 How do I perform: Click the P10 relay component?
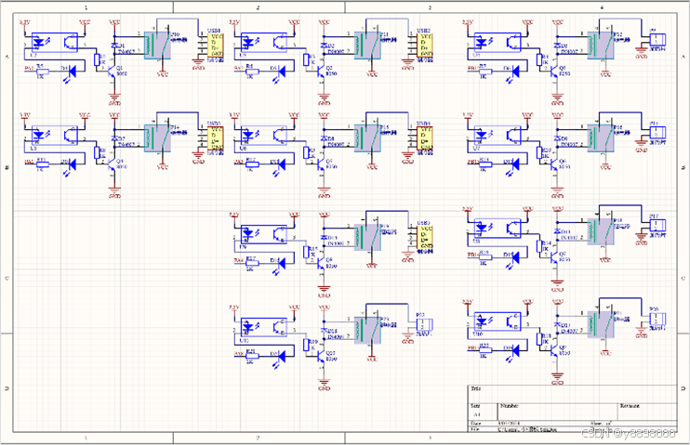click(x=157, y=45)
